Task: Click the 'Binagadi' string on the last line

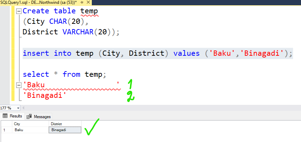Action: [x=45, y=95]
